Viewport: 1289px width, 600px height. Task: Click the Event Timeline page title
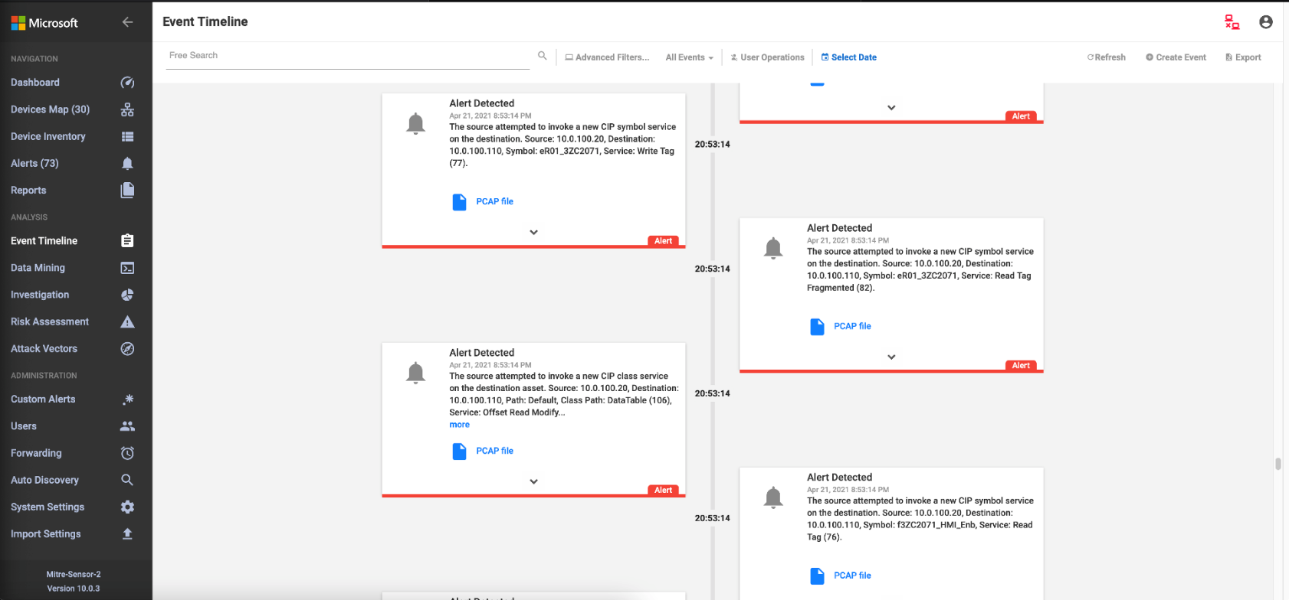205,21
